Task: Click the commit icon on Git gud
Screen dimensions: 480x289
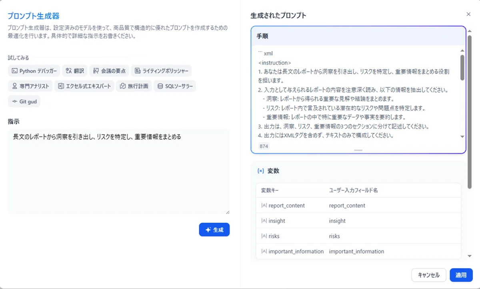Action: [x=14, y=101]
